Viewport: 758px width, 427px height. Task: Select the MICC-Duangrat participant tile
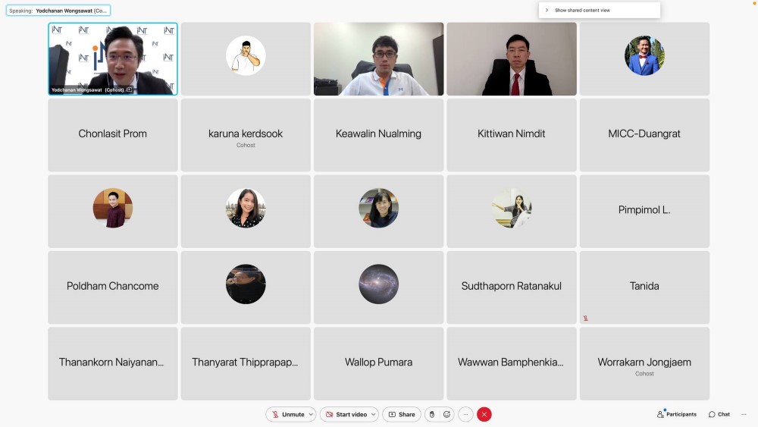(x=644, y=134)
